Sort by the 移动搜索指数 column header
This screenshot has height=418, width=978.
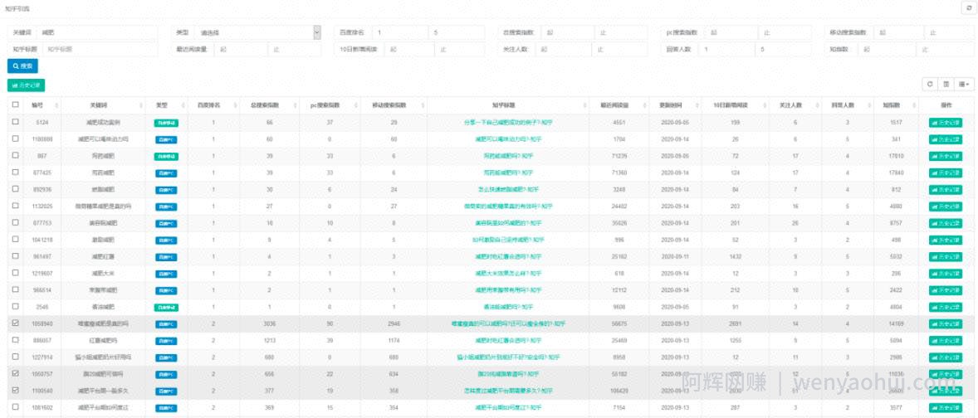(394, 105)
